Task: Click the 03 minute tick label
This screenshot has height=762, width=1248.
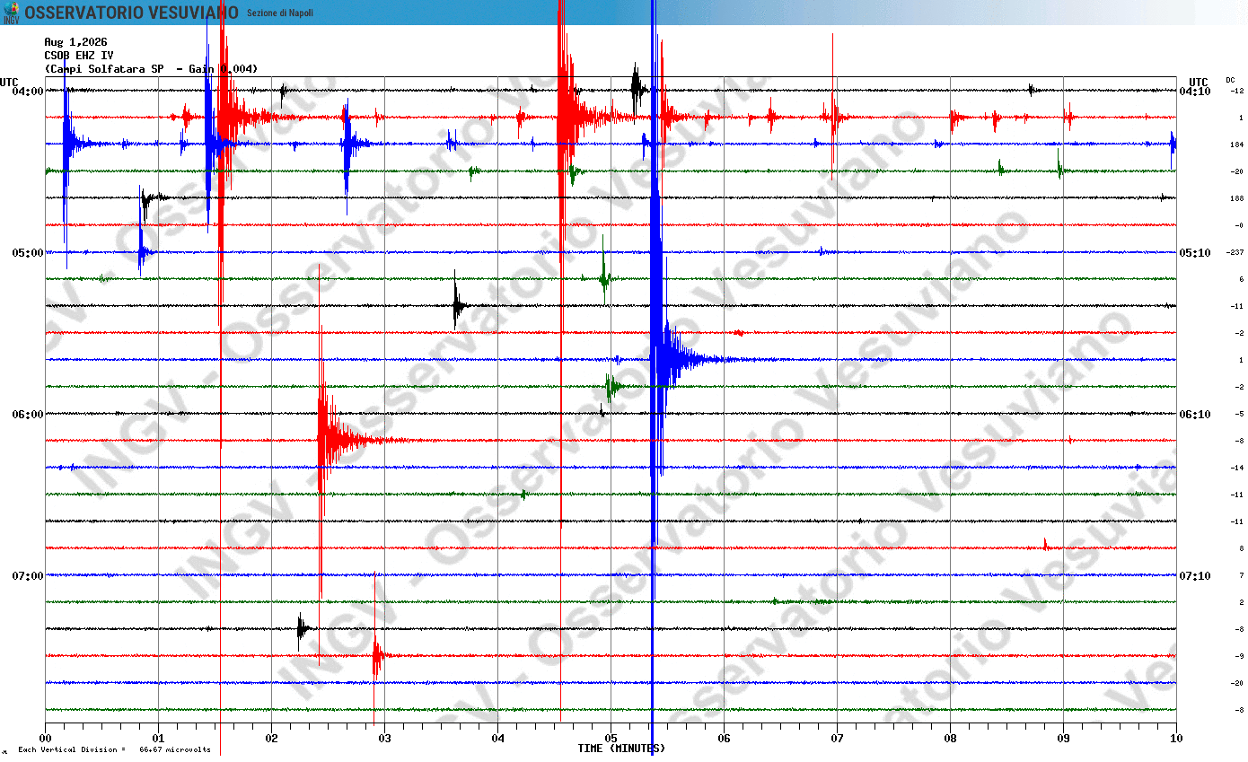Action: point(384,739)
